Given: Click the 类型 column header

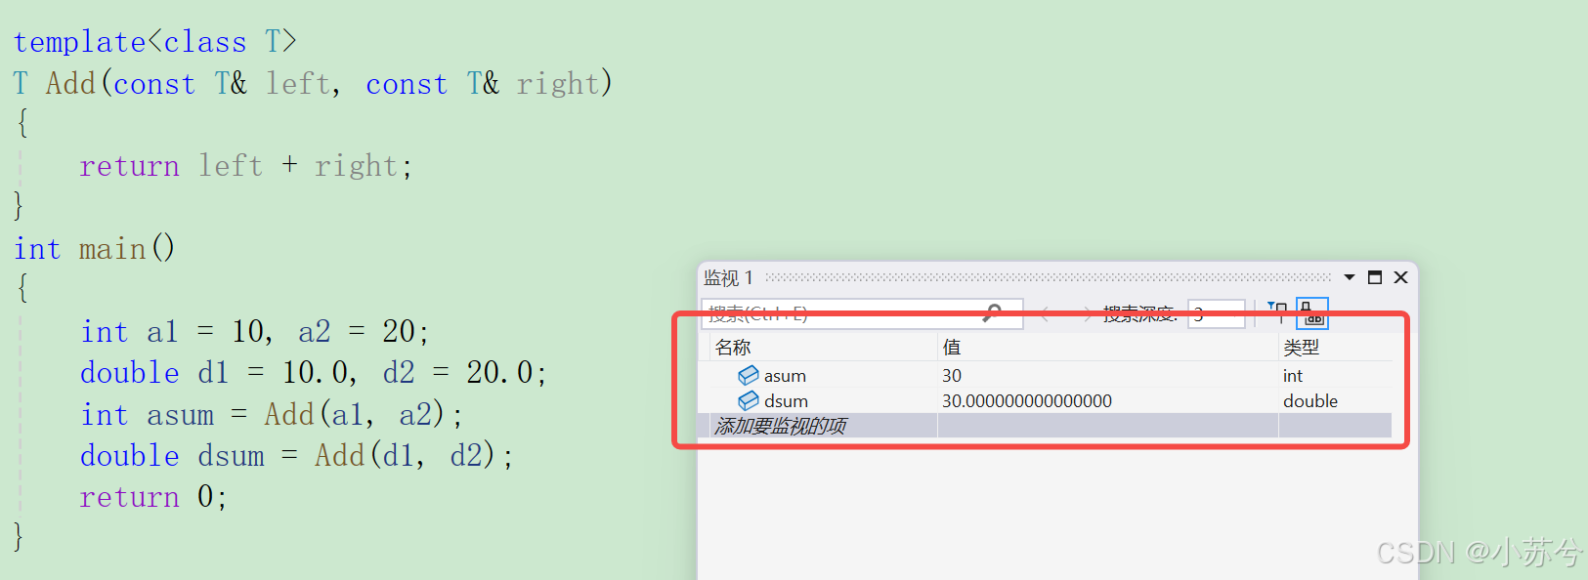Looking at the screenshot, I should 1301,347.
